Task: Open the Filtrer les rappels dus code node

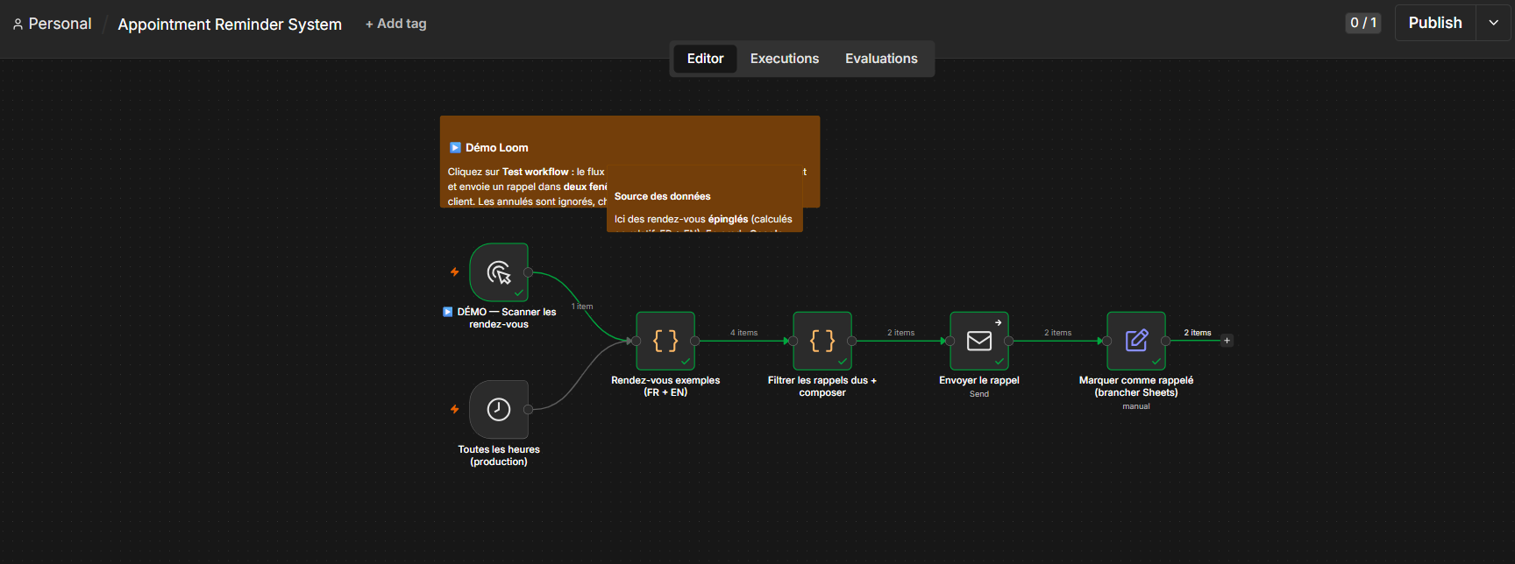Action: [822, 341]
